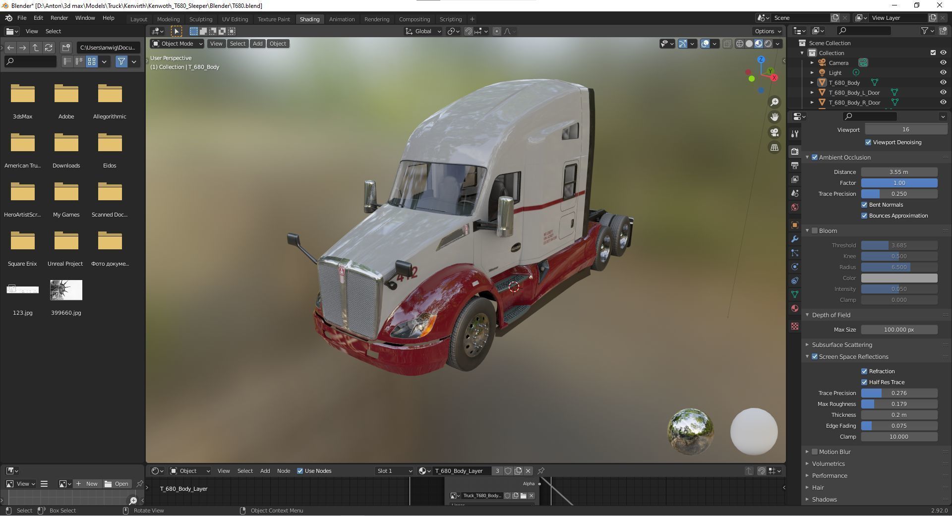Open the Render properties tab
Image resolution: width=952 pixels, height=516 pixels.
[795, 151]
